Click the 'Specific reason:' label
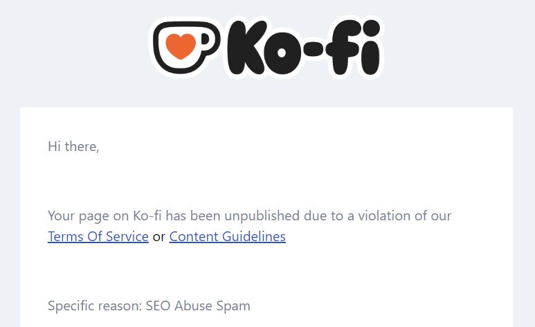The image size is (535, 327). click(95, 306)
